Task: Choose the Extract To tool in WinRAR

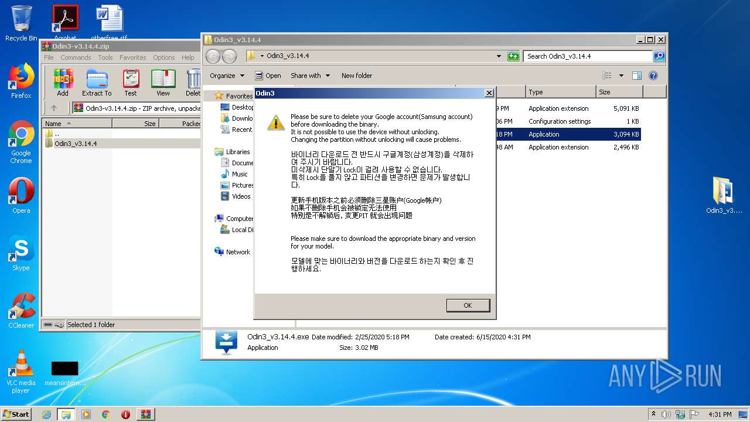Action: pyautogui.click(x=97, y=82)
